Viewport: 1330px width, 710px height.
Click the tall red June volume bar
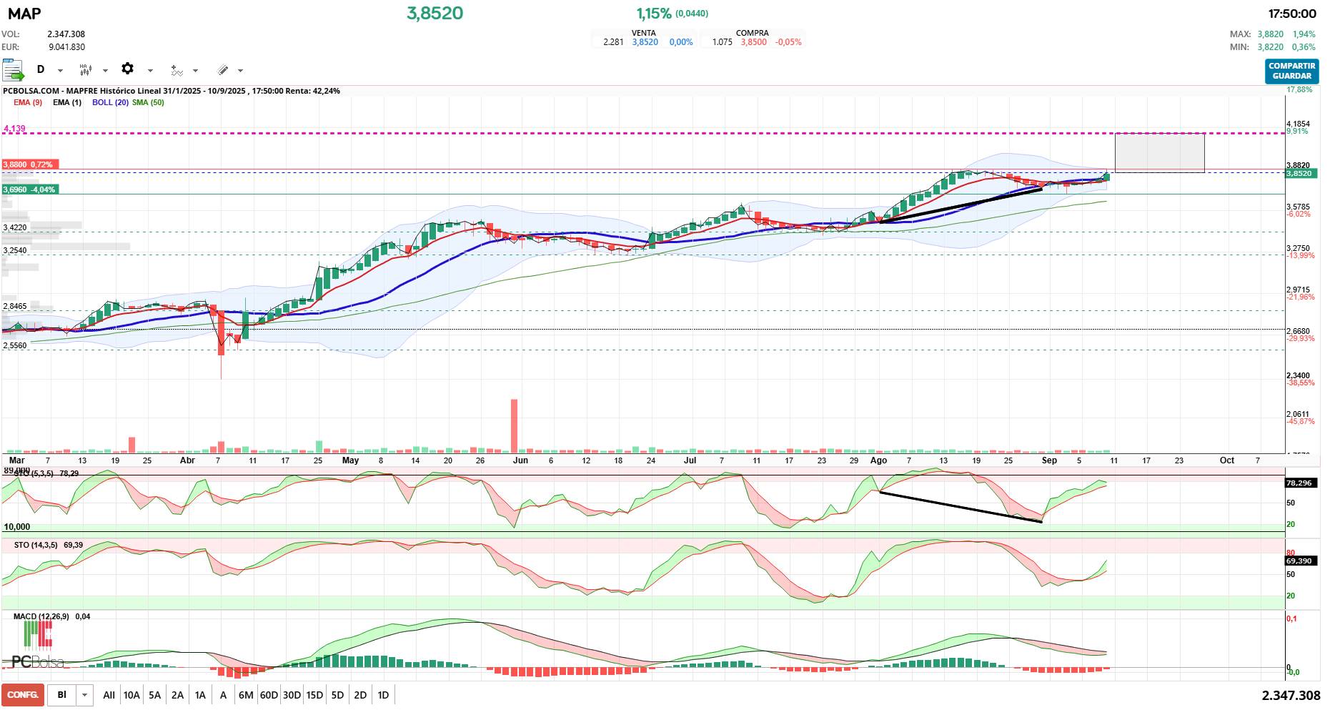[514, 426]
